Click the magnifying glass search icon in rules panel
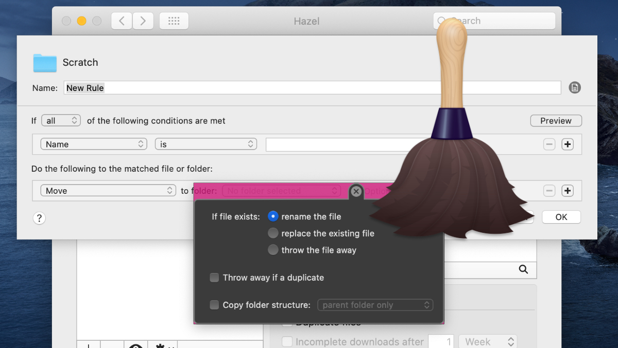618x348 pixels. pyautogui.click(x=523, y=269)
